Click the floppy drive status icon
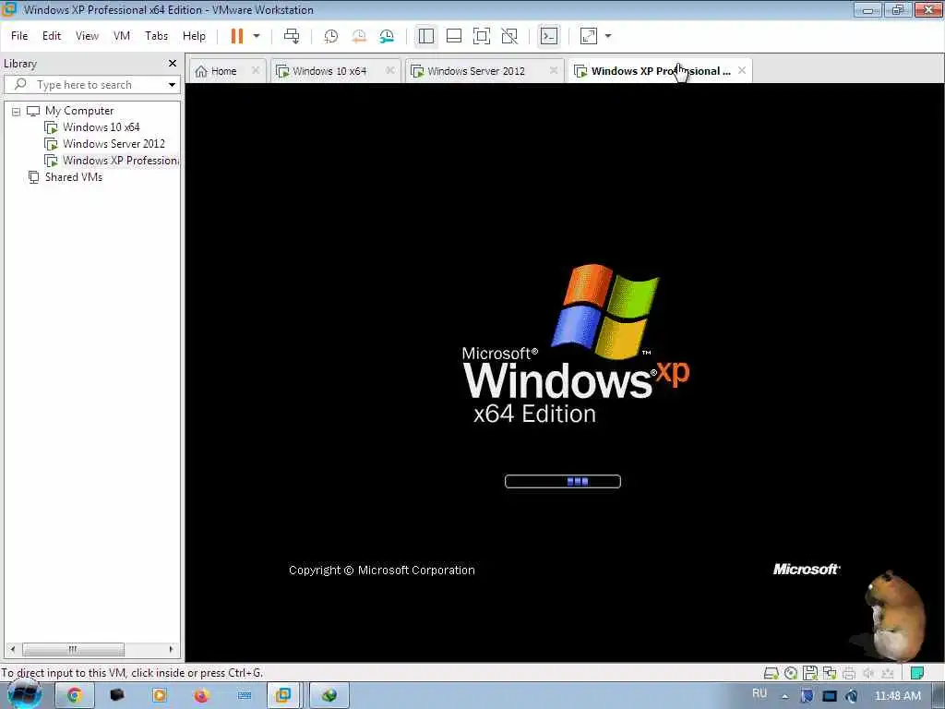The image size is (945, 709). coord(810,673)
